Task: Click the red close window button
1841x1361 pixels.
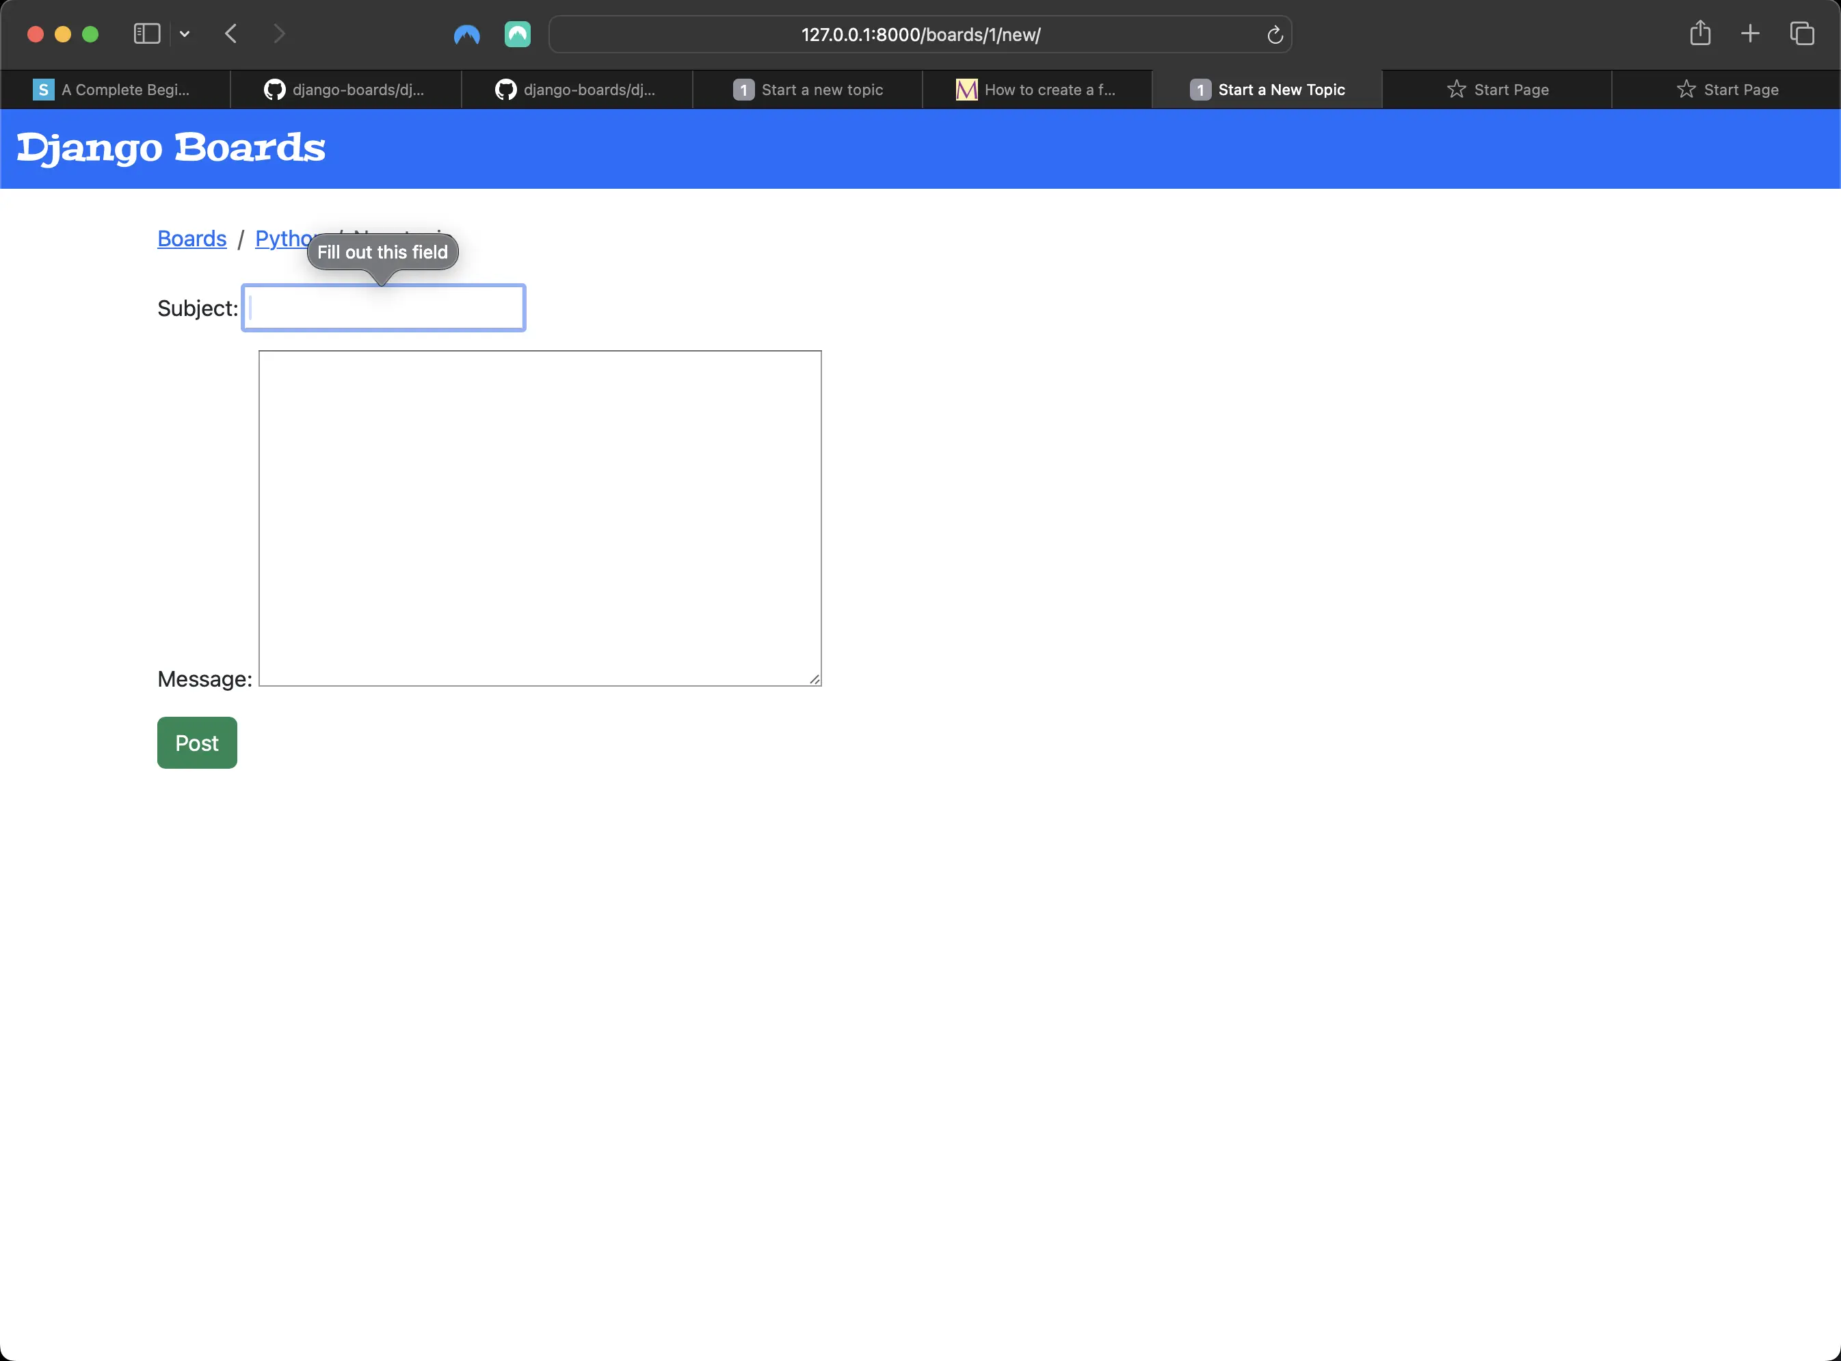Action: (36, 34)
